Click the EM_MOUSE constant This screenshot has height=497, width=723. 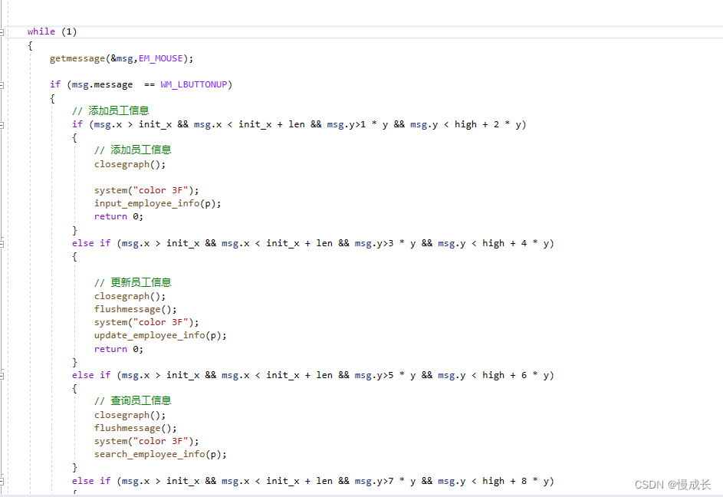tap(161, 58)
